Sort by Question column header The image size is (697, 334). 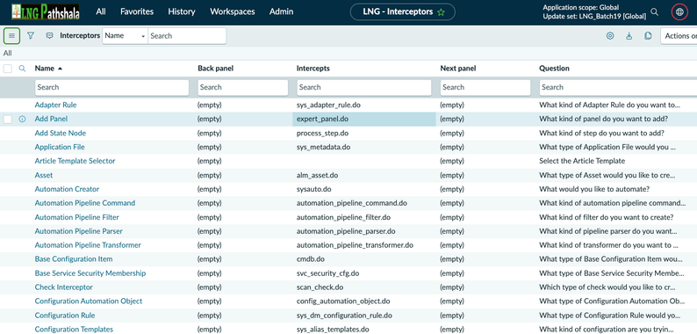[x=554, y=69]
